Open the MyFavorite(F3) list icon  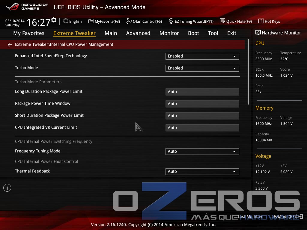[91, 21]
